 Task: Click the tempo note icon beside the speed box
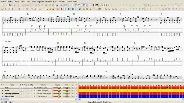pos(91,9)
